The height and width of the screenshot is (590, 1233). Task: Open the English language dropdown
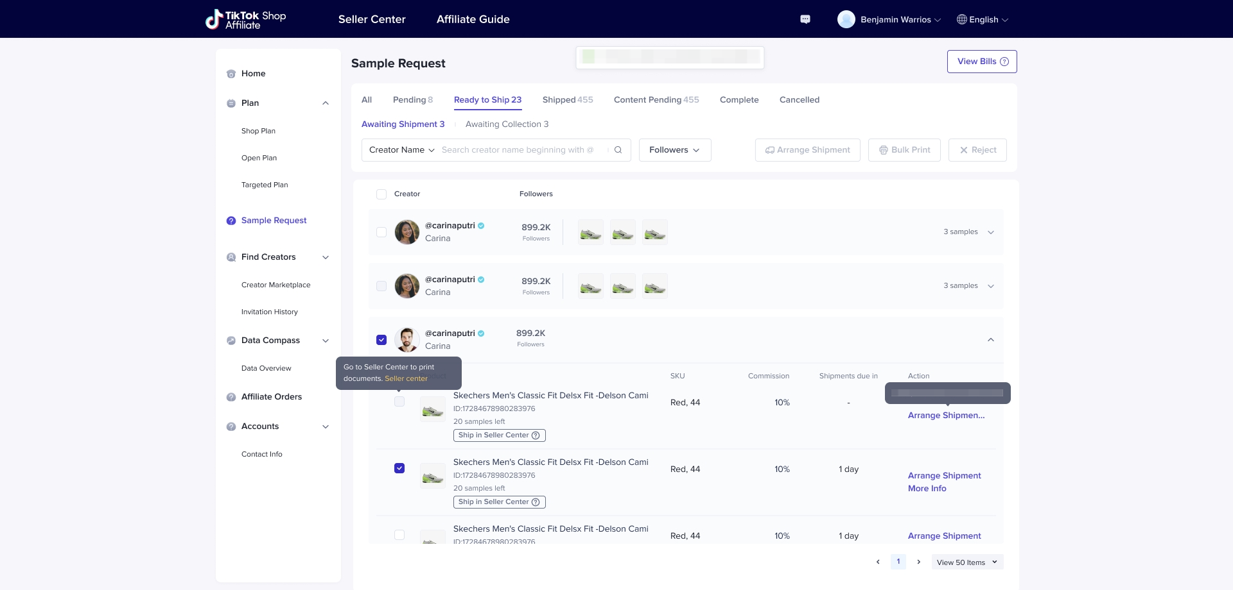point(983,20)
